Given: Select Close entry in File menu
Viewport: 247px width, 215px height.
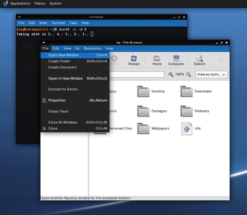Looking at the screenshot, I should [75, 128].
